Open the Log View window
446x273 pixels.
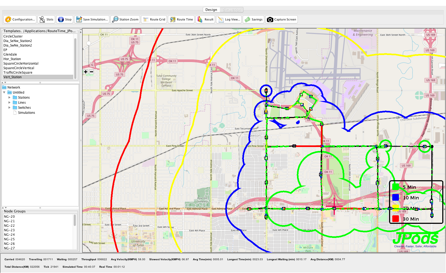[221, 19]
